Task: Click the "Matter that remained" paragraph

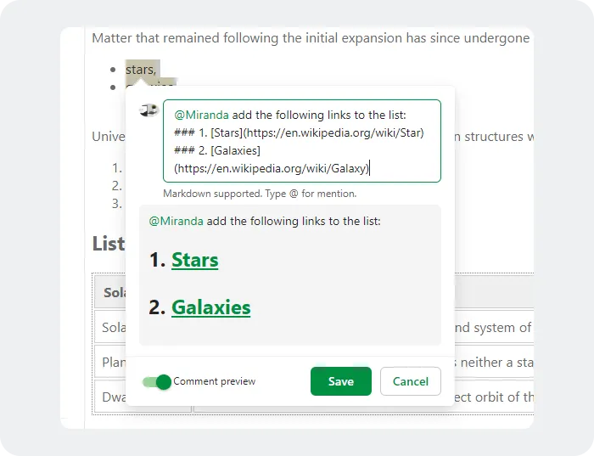Action: pos(311,38)
